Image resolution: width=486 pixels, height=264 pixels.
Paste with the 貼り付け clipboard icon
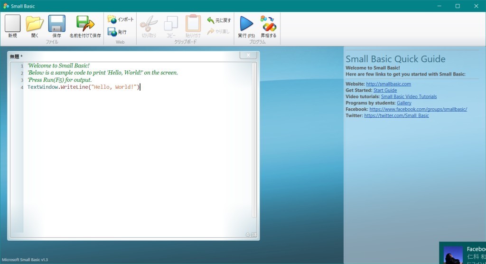(x=193, y=27)
